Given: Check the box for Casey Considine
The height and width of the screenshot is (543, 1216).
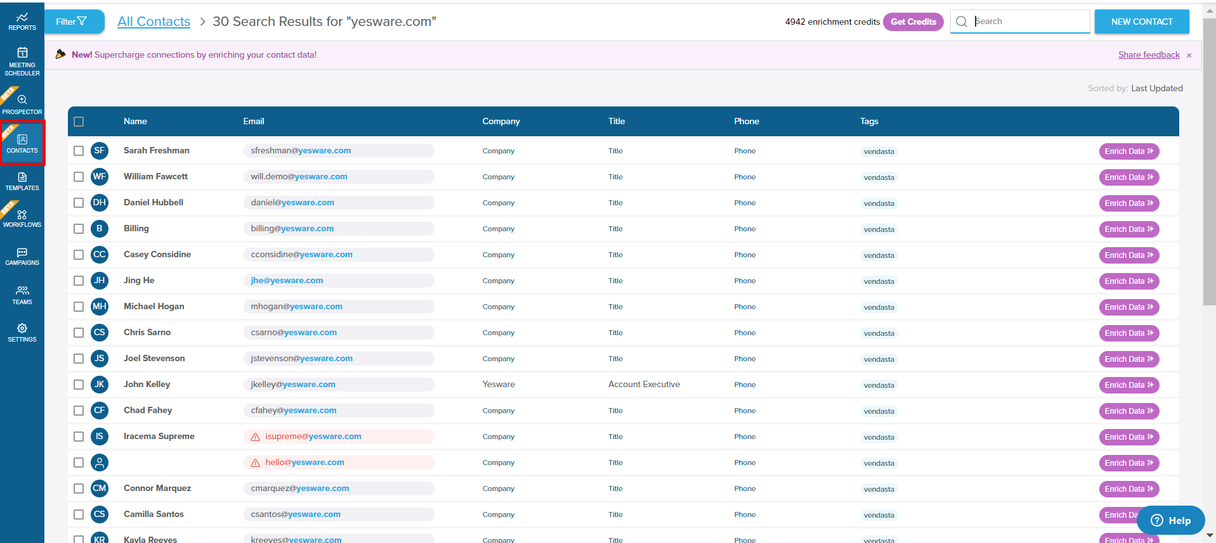Looking at the screenshot, I should click(x=79, y=255).
